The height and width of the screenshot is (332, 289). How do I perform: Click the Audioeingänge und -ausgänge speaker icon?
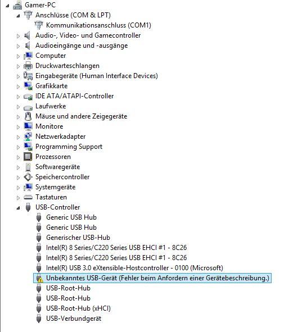(x=28, y=46)
